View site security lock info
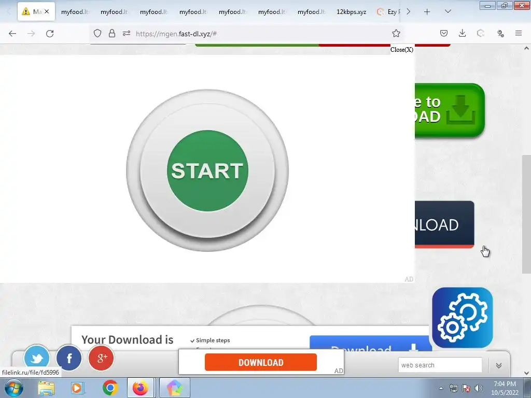Image resolution: width=531 pixels, height=398 pixels. coord(112,34)
